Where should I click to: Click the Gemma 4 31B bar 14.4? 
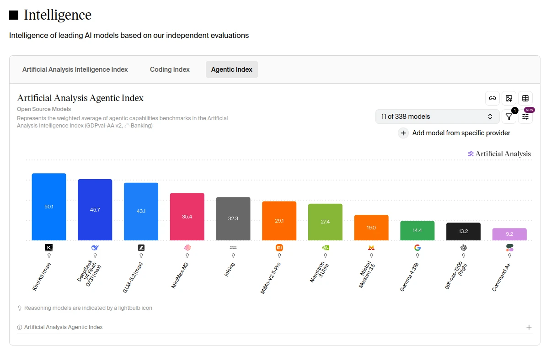coord(417,231)
